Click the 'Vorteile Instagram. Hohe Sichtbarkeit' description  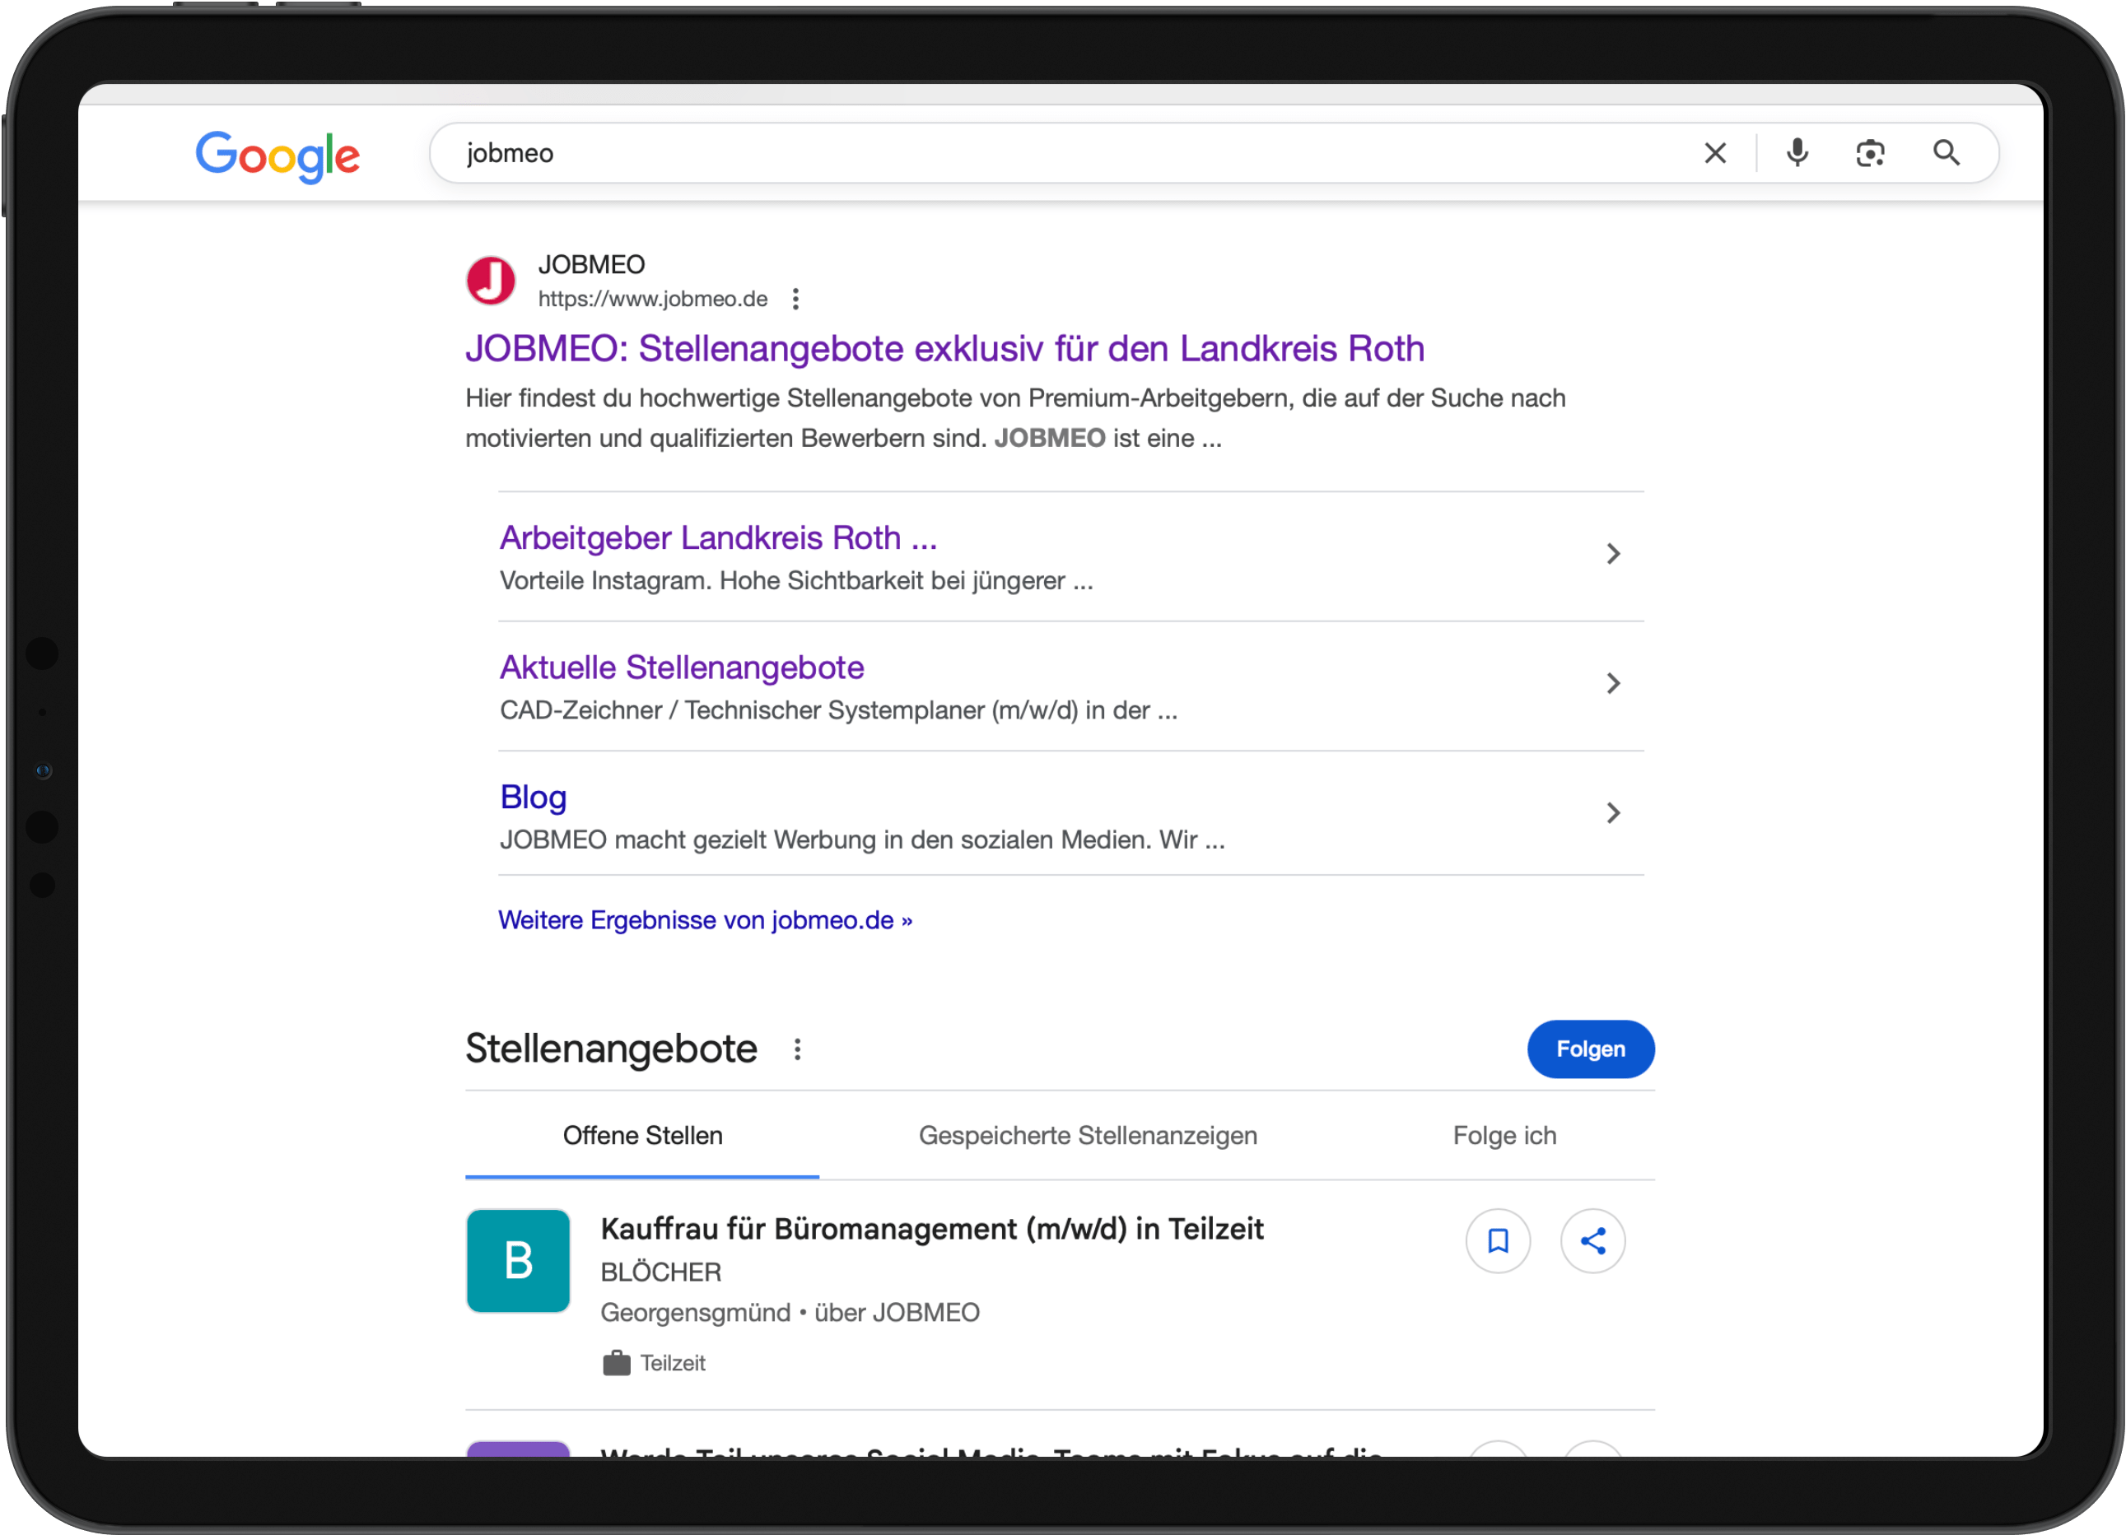point(797,581)
